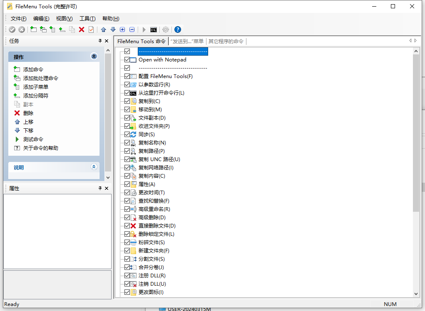Click the Move Down arrow toolbar icon

[113, 29]
